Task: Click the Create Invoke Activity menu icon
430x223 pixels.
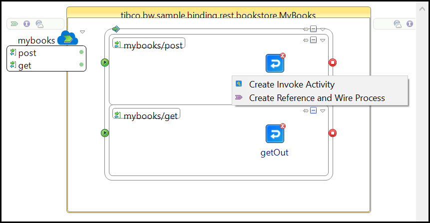Action: (x=239, y=84)
